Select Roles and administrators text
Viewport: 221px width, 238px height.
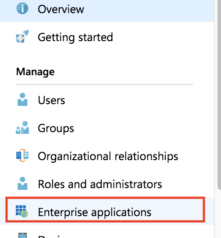tap(100, 184)
